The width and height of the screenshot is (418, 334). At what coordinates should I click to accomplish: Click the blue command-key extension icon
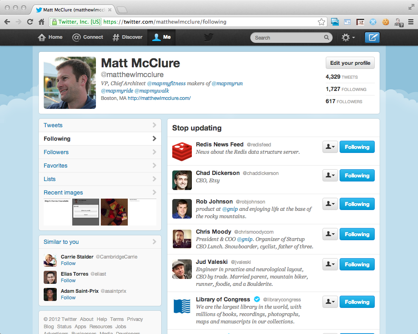pos(373,22)
